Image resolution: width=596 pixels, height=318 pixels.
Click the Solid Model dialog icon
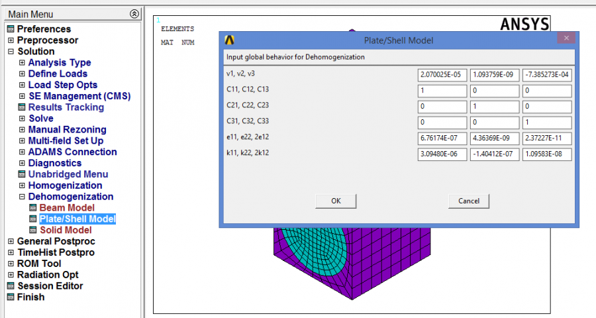click(33, 230)
